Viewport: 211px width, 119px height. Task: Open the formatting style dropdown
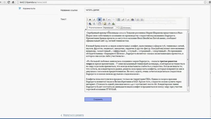(110, 28)
